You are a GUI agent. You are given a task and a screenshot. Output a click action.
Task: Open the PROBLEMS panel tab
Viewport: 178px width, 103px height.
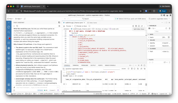(x=85, y=65)
